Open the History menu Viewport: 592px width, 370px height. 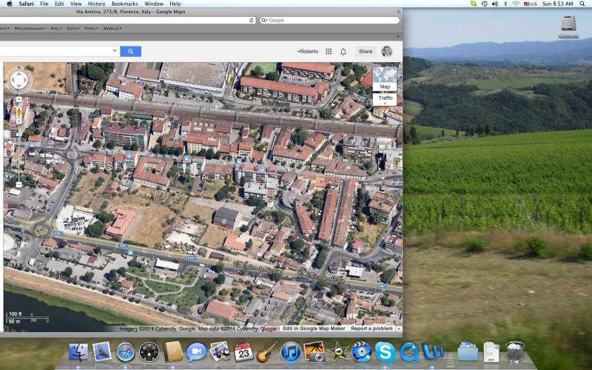pos(96,4)
